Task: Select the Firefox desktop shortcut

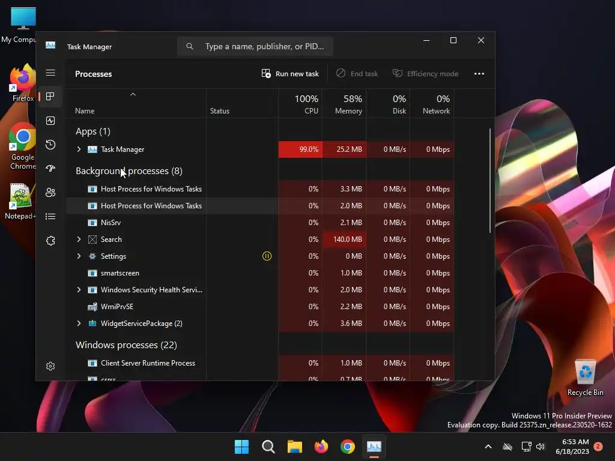Action: [x=23, y=83]
